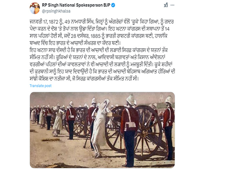Open the attached cannon execution painting
Screen dimensions: 227x170
pyautogui.click(x=102, y=130)
